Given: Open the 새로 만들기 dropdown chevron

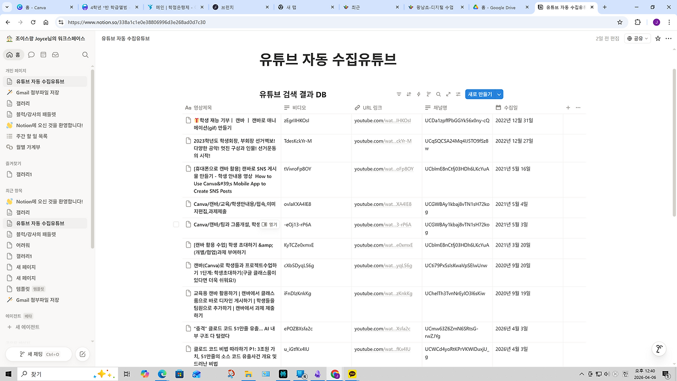Looking at the screenshot, I should click(x=499, y=94).
